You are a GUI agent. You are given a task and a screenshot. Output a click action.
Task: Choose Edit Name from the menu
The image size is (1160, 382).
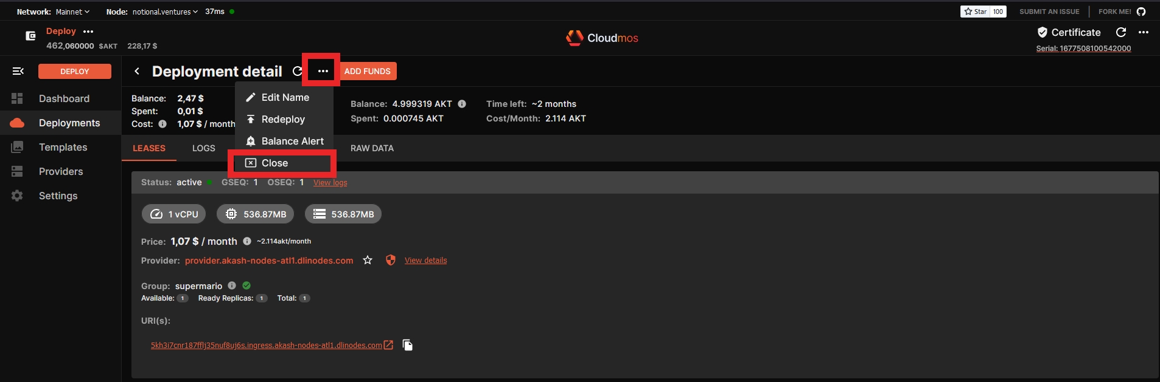[284, 97]
